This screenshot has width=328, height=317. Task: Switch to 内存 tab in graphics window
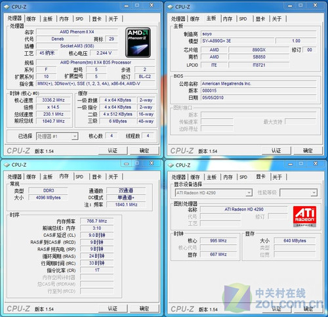coord(228,177)
